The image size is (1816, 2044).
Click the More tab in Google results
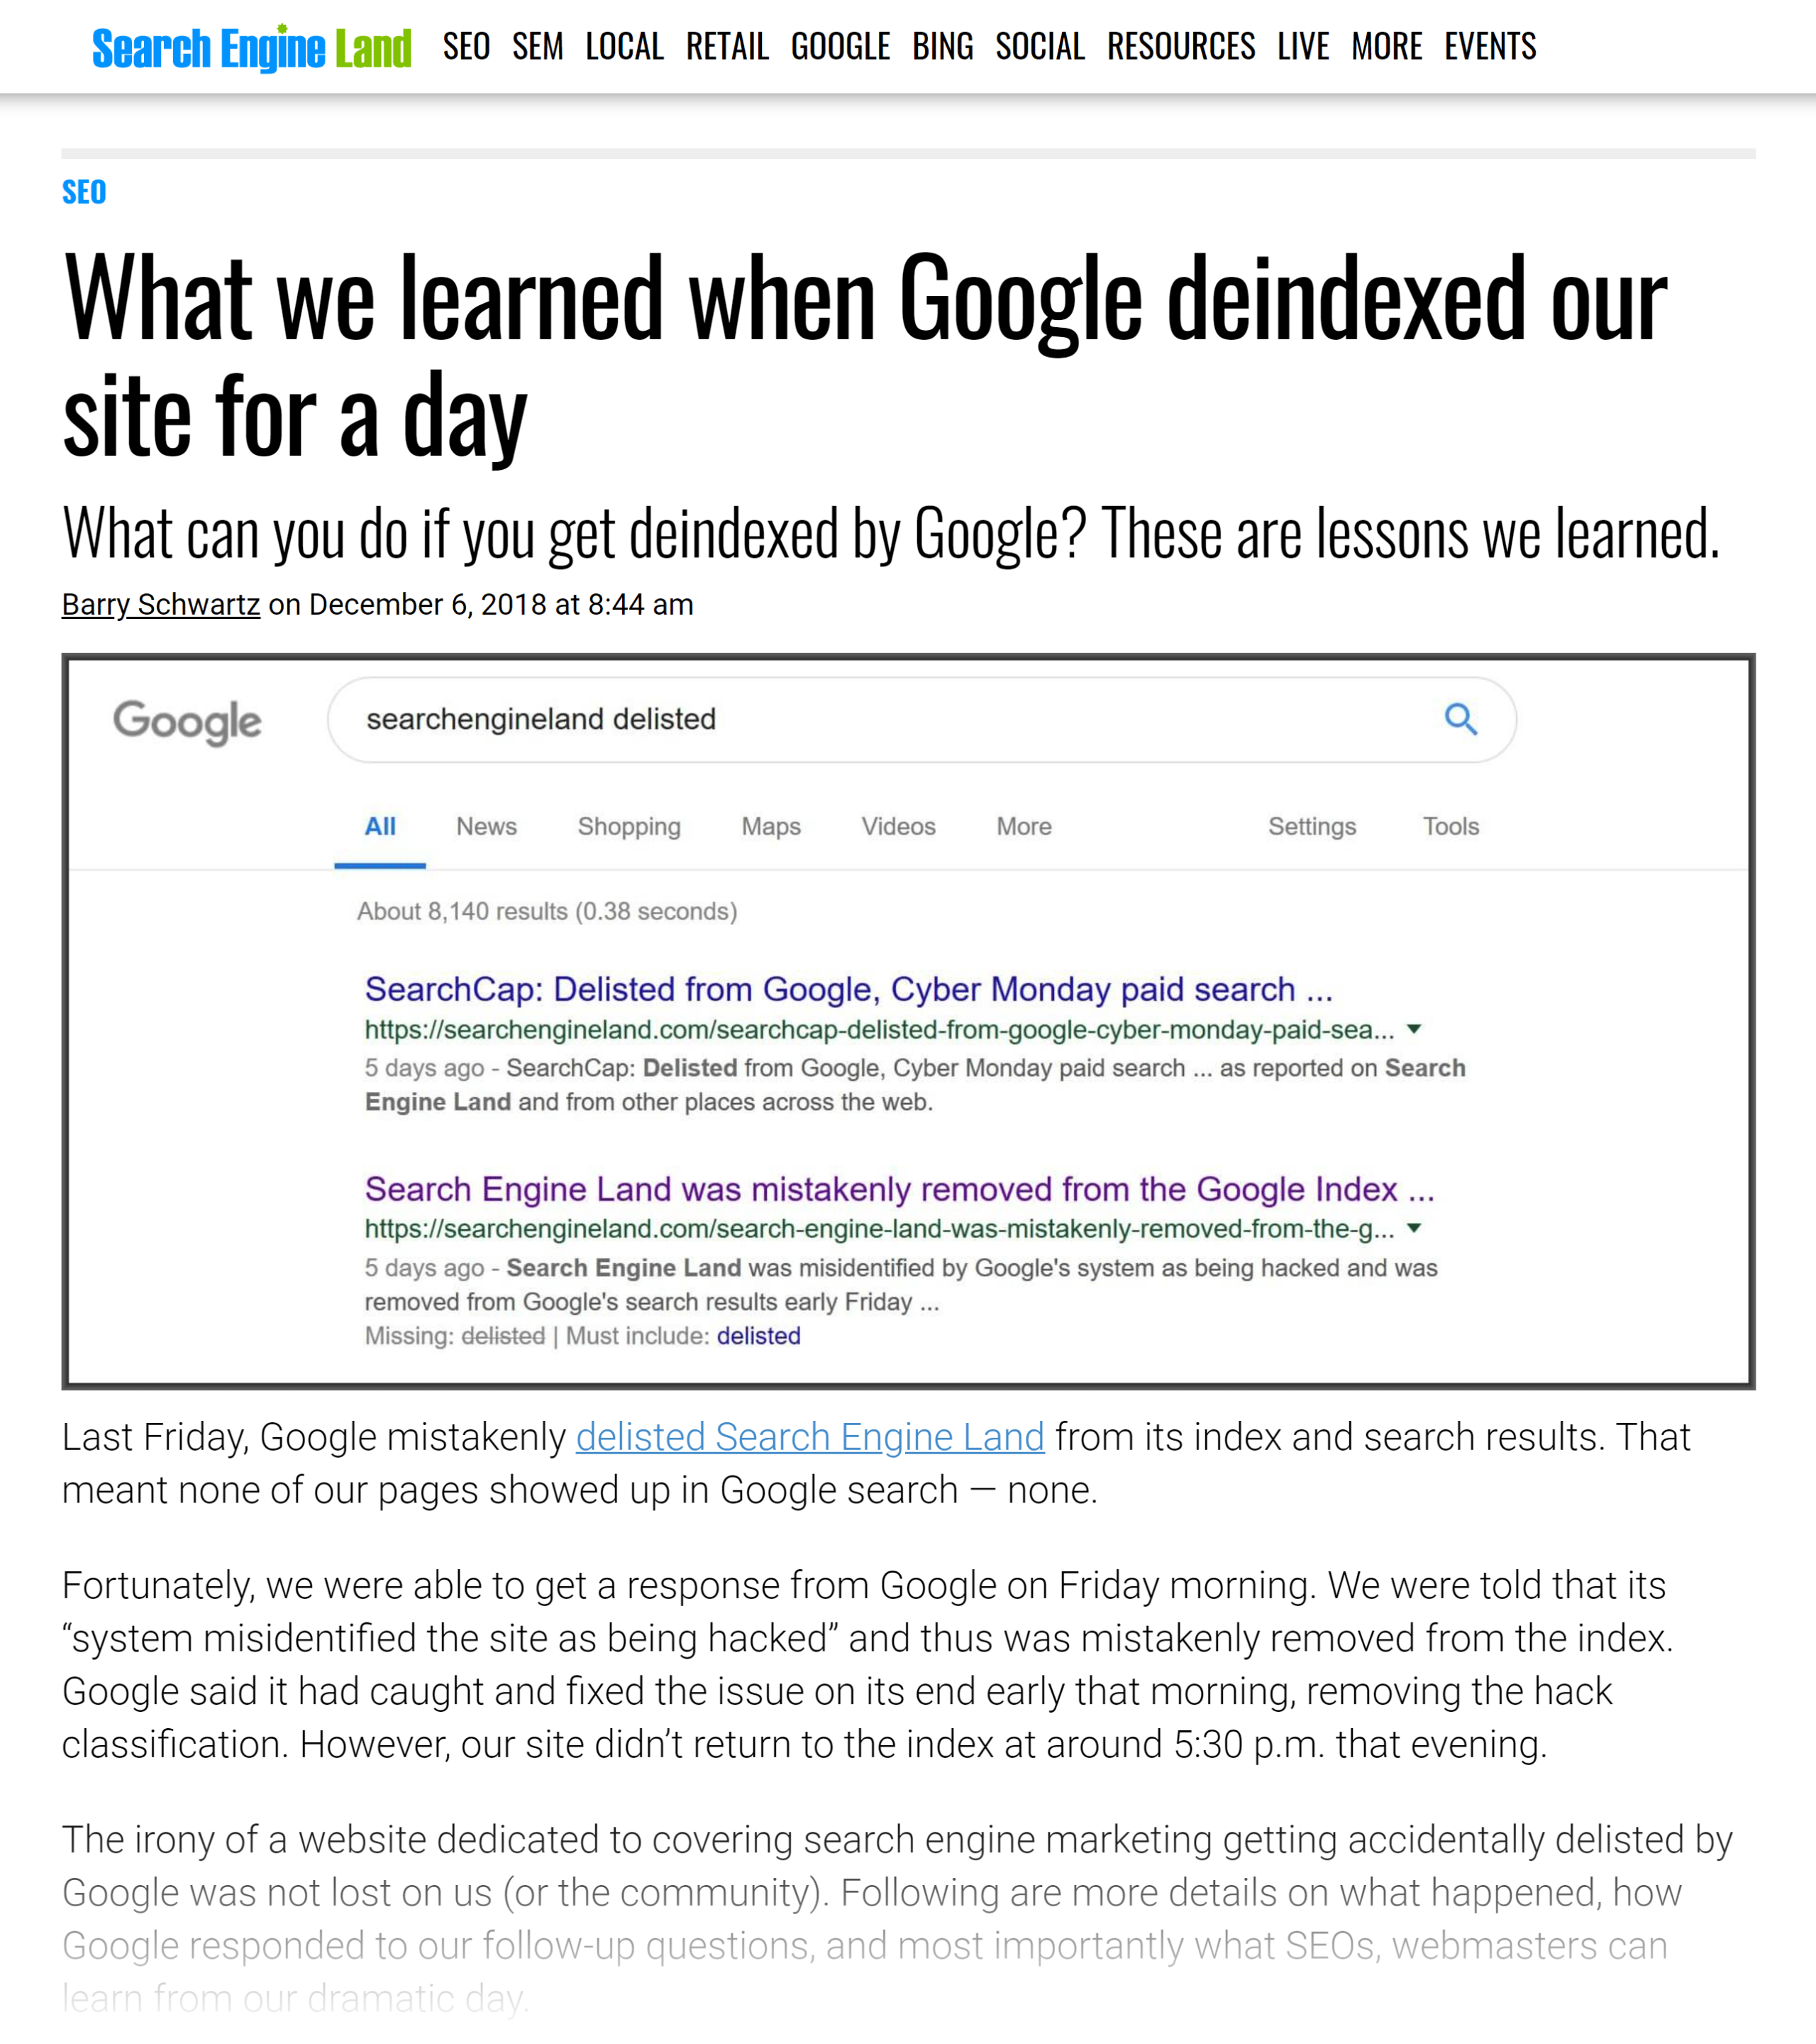click(1024, 825)
